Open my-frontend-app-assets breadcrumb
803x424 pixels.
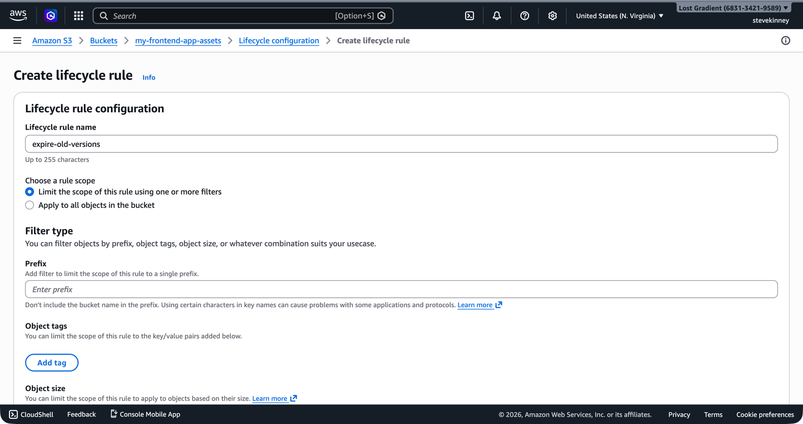coord(178,41)
